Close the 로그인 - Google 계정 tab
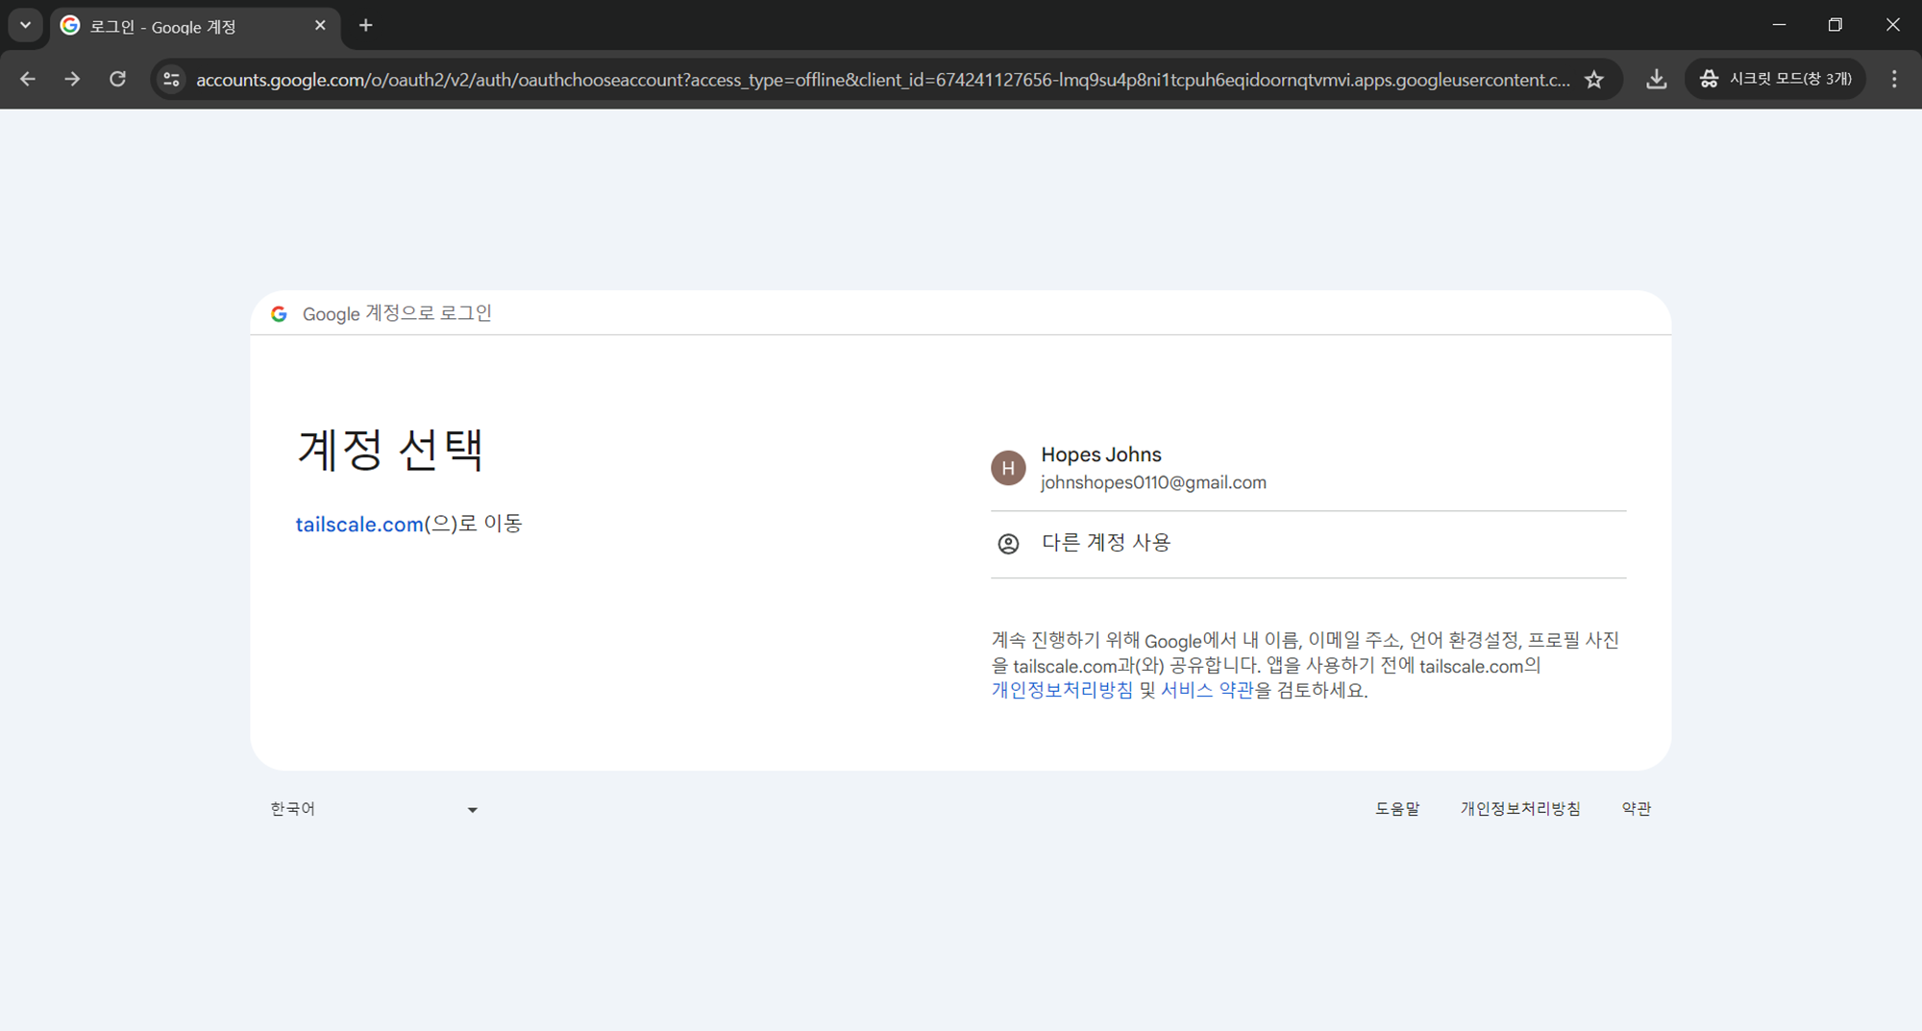Screen dimensions: 1922x1031 (x=320, y=26)
